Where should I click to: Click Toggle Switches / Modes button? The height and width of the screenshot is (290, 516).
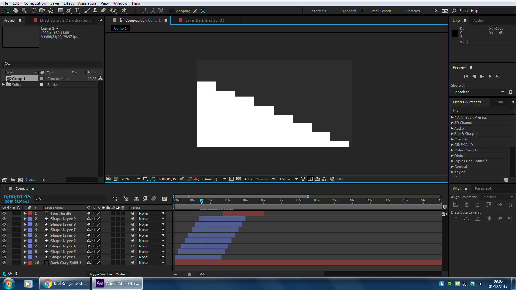pyautogui.click(x=107, y=274)
